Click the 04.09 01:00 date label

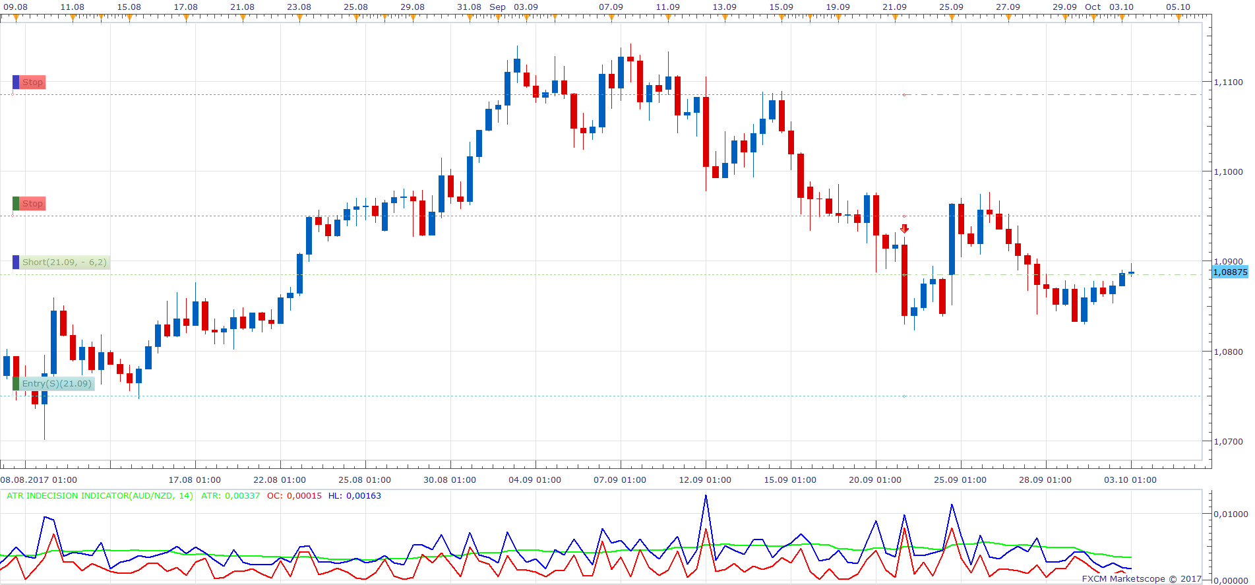click(x=535, y=480)
